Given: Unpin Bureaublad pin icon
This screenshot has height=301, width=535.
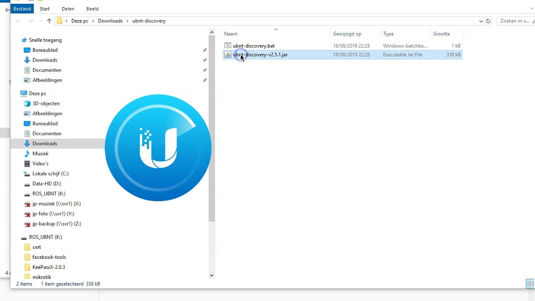Looking at the screenshot, I should 205,50.
